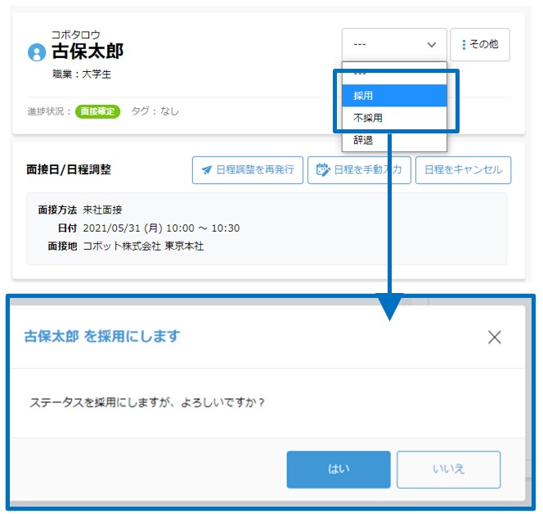Click the コボット株式会社 東京本社 location text

pos(143,246)
